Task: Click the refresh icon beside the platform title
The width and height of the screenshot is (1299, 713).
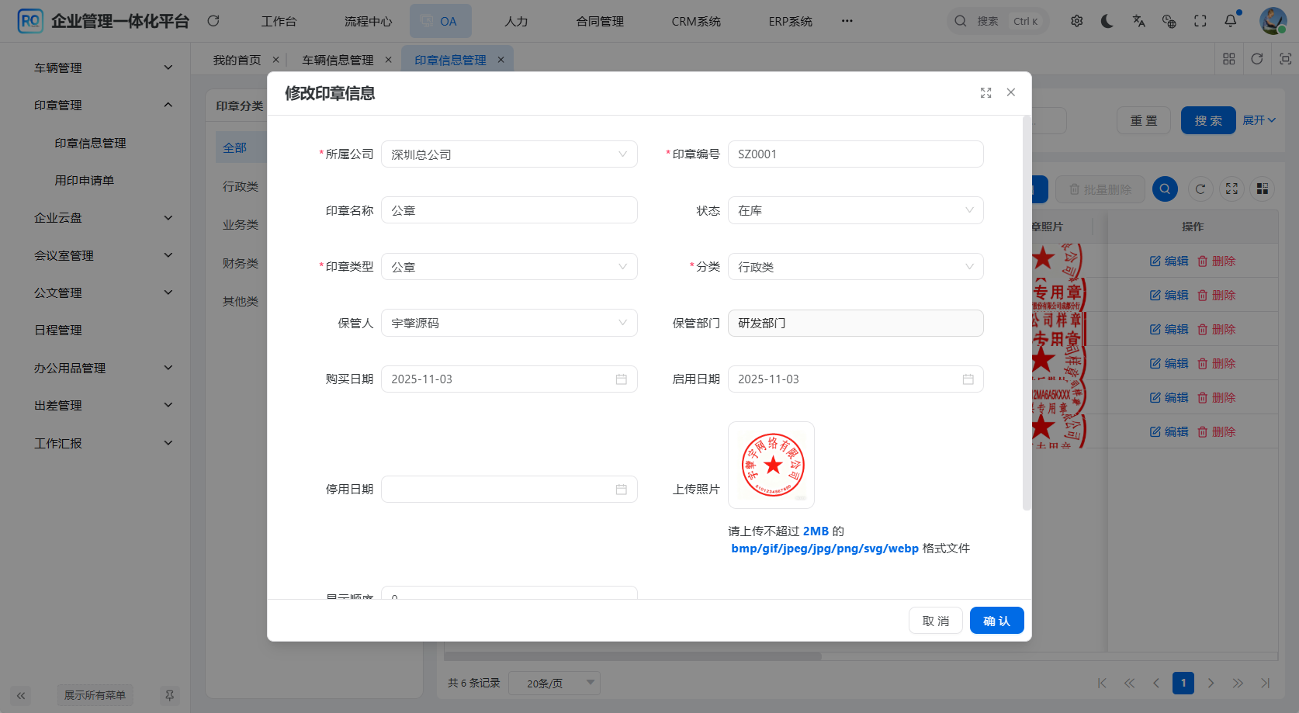Action: 213,21
